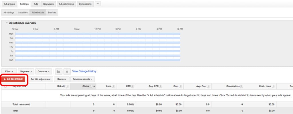Open help icon next to Conversions

241,86
